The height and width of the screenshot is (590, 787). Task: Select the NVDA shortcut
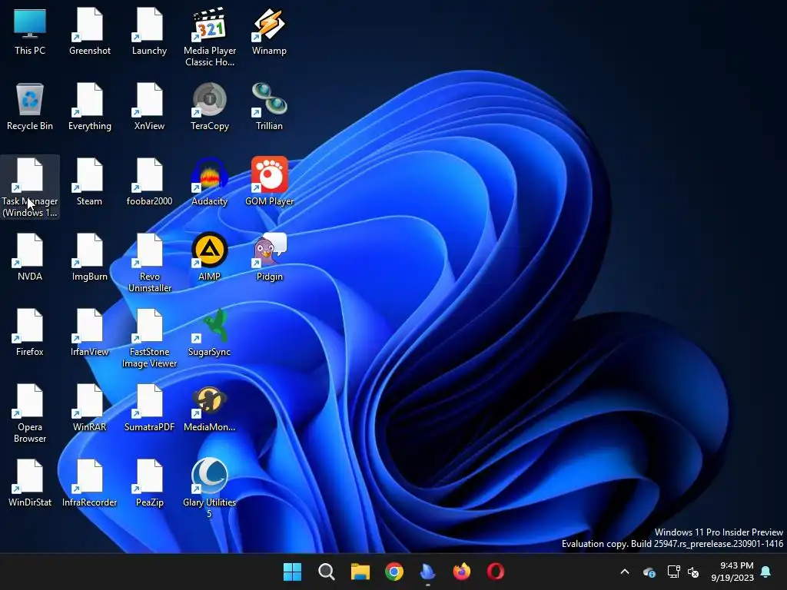(30, 257)
